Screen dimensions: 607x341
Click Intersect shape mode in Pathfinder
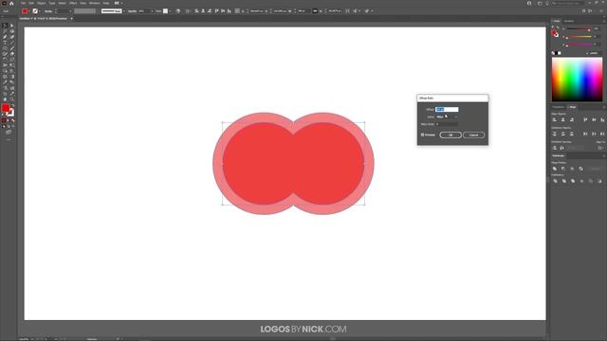(x=572, y=169)
